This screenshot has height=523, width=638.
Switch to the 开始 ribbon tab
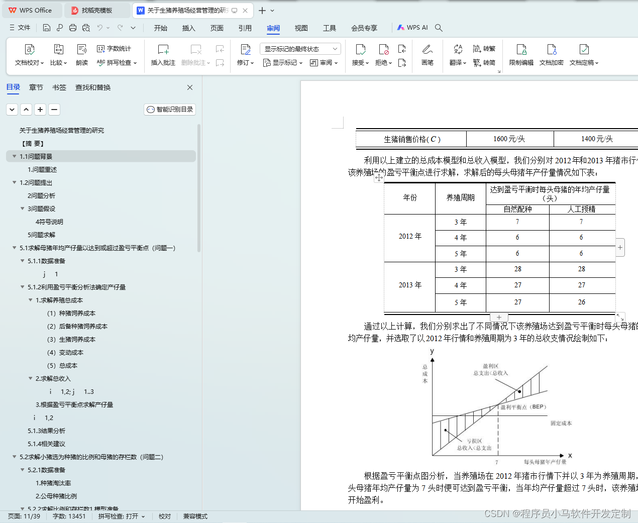(161, 28)
